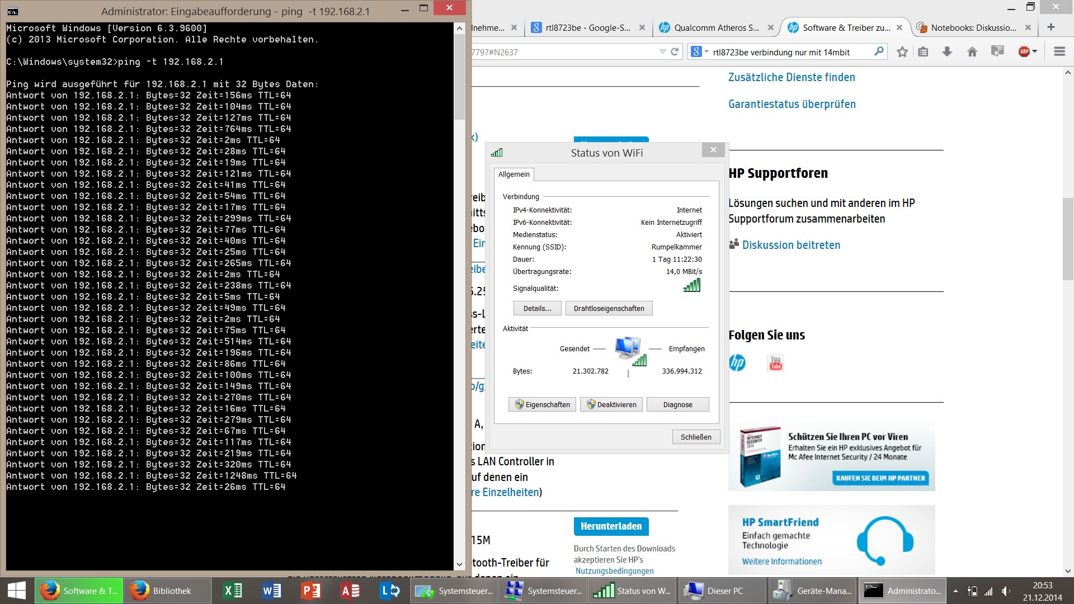Go to the Firefox home page icon

972,52
